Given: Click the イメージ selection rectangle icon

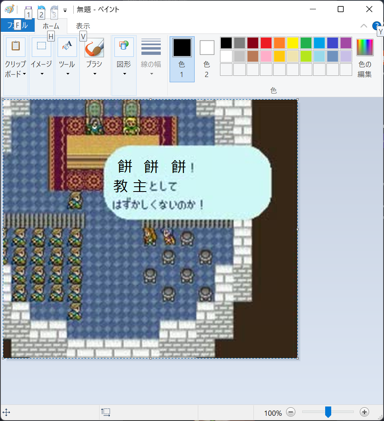Looking at the screenshot, I should pyautogui.click(x=42, y=46).
